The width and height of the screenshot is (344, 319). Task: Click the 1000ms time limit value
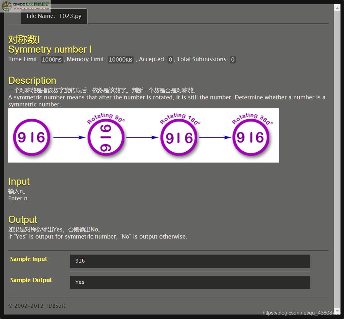tap(52, 60)
